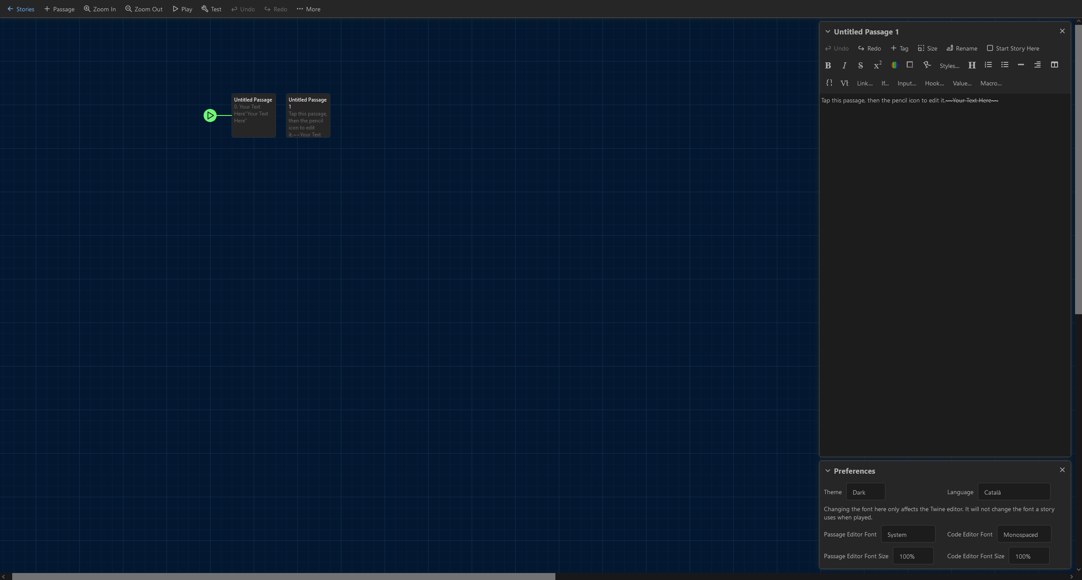
Task: Add a new Passage from top toolbar
Action: pyautogui.click(x=59, y=9)
